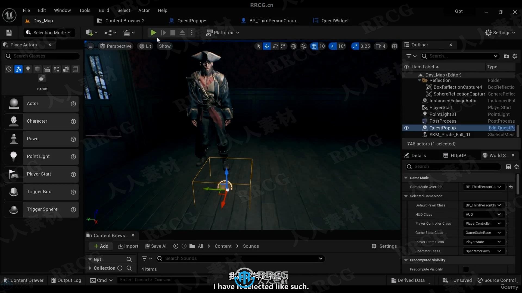Select the Lights category icon
The image size is (522, 293).
[28, 69]
